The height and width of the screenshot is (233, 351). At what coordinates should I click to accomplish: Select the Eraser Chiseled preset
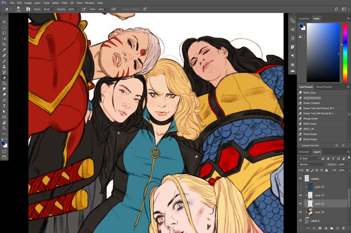pos(311,103)
